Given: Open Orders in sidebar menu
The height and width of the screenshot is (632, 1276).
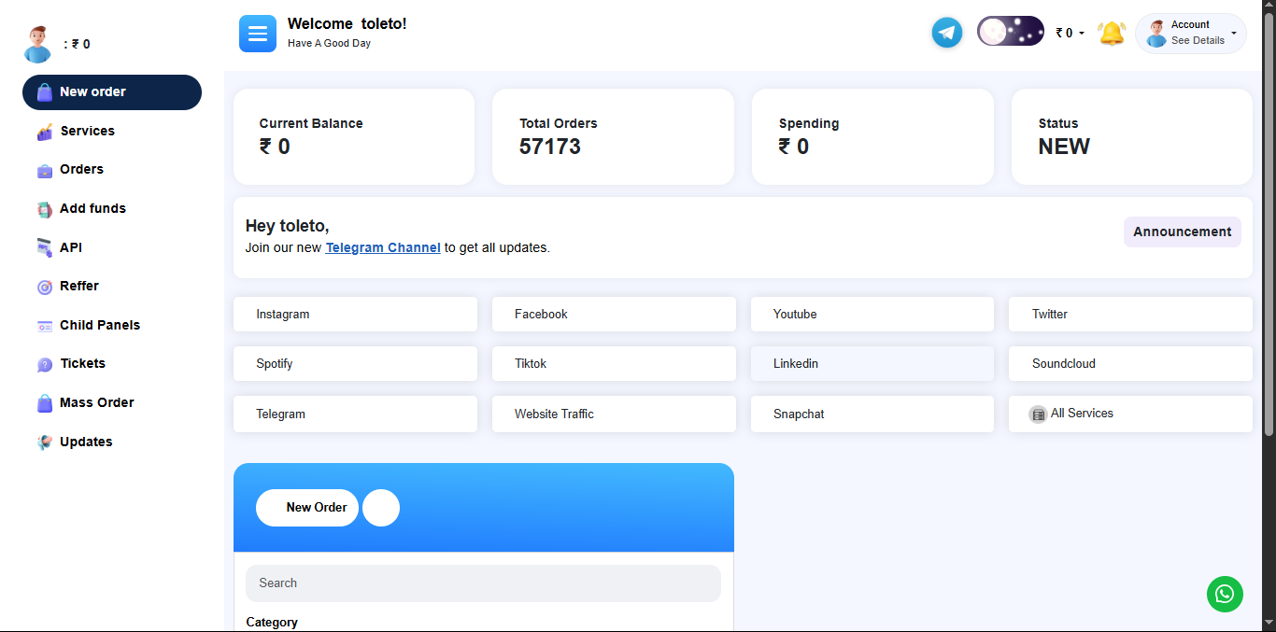Looking at the screenshot, I should 81,170.
